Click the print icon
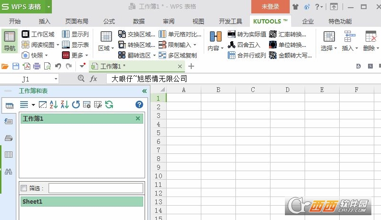The image size is (381, 220). (37, 66)
